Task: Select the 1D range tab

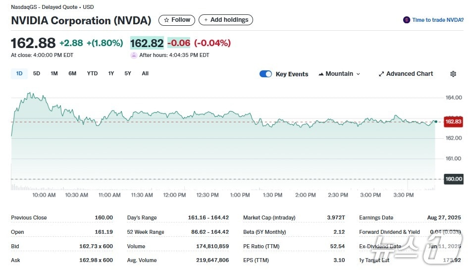Action: pos(19,73)
